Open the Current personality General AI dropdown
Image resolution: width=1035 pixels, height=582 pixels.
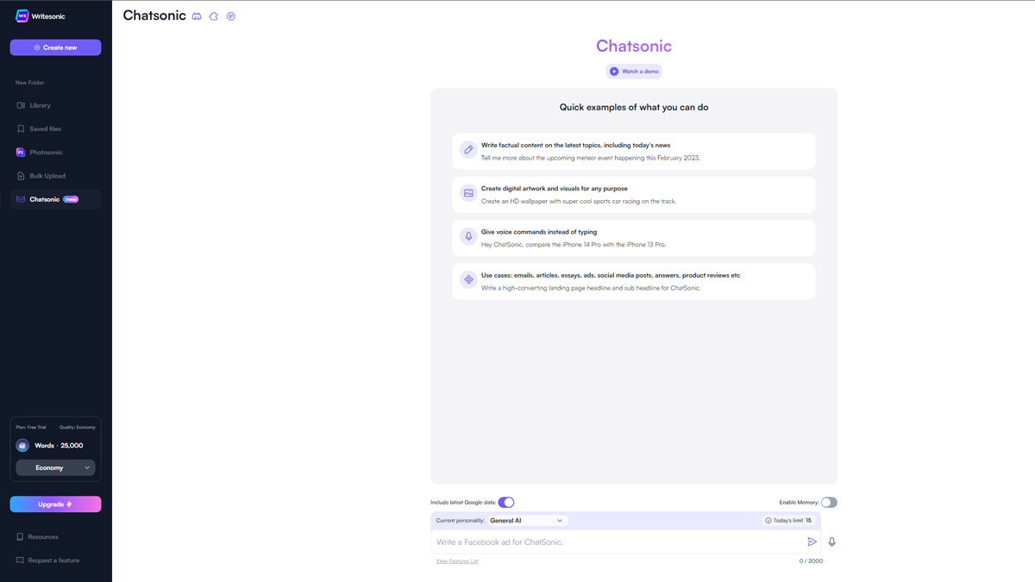click(527, 521)
